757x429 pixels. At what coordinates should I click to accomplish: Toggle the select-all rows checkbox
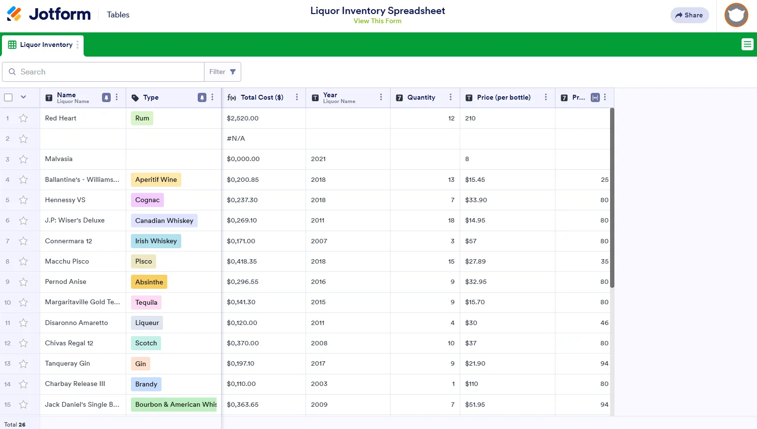(8, 97)
